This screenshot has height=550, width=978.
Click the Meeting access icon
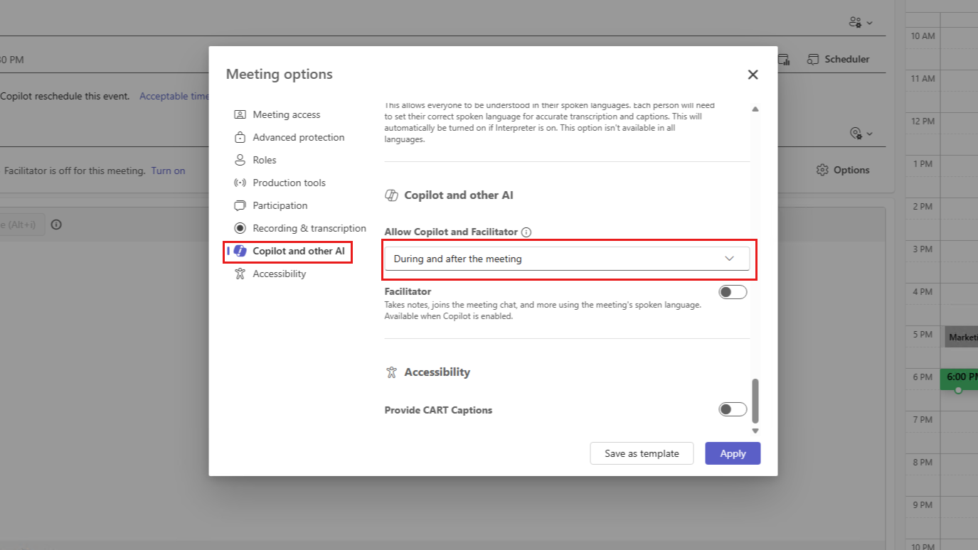click(x=240, y=114)
